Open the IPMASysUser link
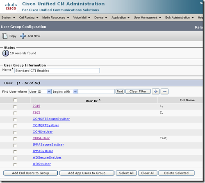This screenshot has width=205, height=183. [43, 151]
